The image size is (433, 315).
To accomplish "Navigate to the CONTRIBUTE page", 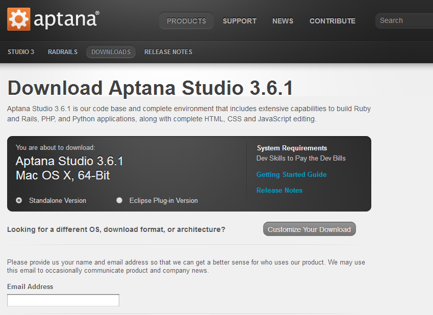I will click(x=332, y=21).
